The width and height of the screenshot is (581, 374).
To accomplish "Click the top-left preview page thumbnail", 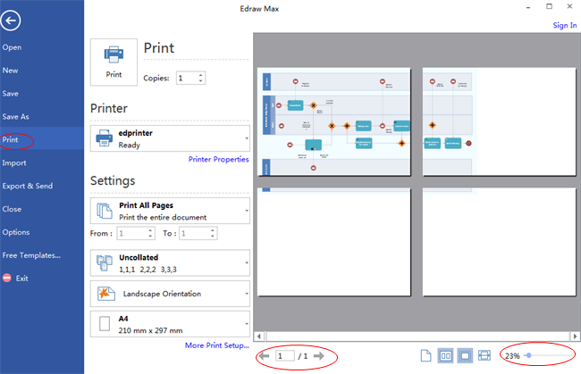I will click(x=334, y=121).
